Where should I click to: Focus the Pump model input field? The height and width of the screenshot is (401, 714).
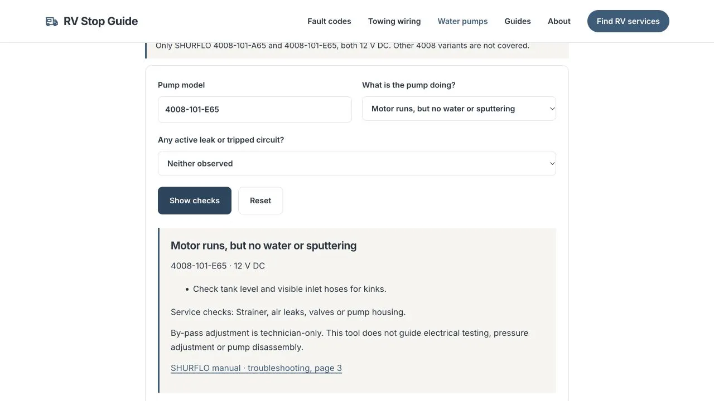click(x=255, y=109)
